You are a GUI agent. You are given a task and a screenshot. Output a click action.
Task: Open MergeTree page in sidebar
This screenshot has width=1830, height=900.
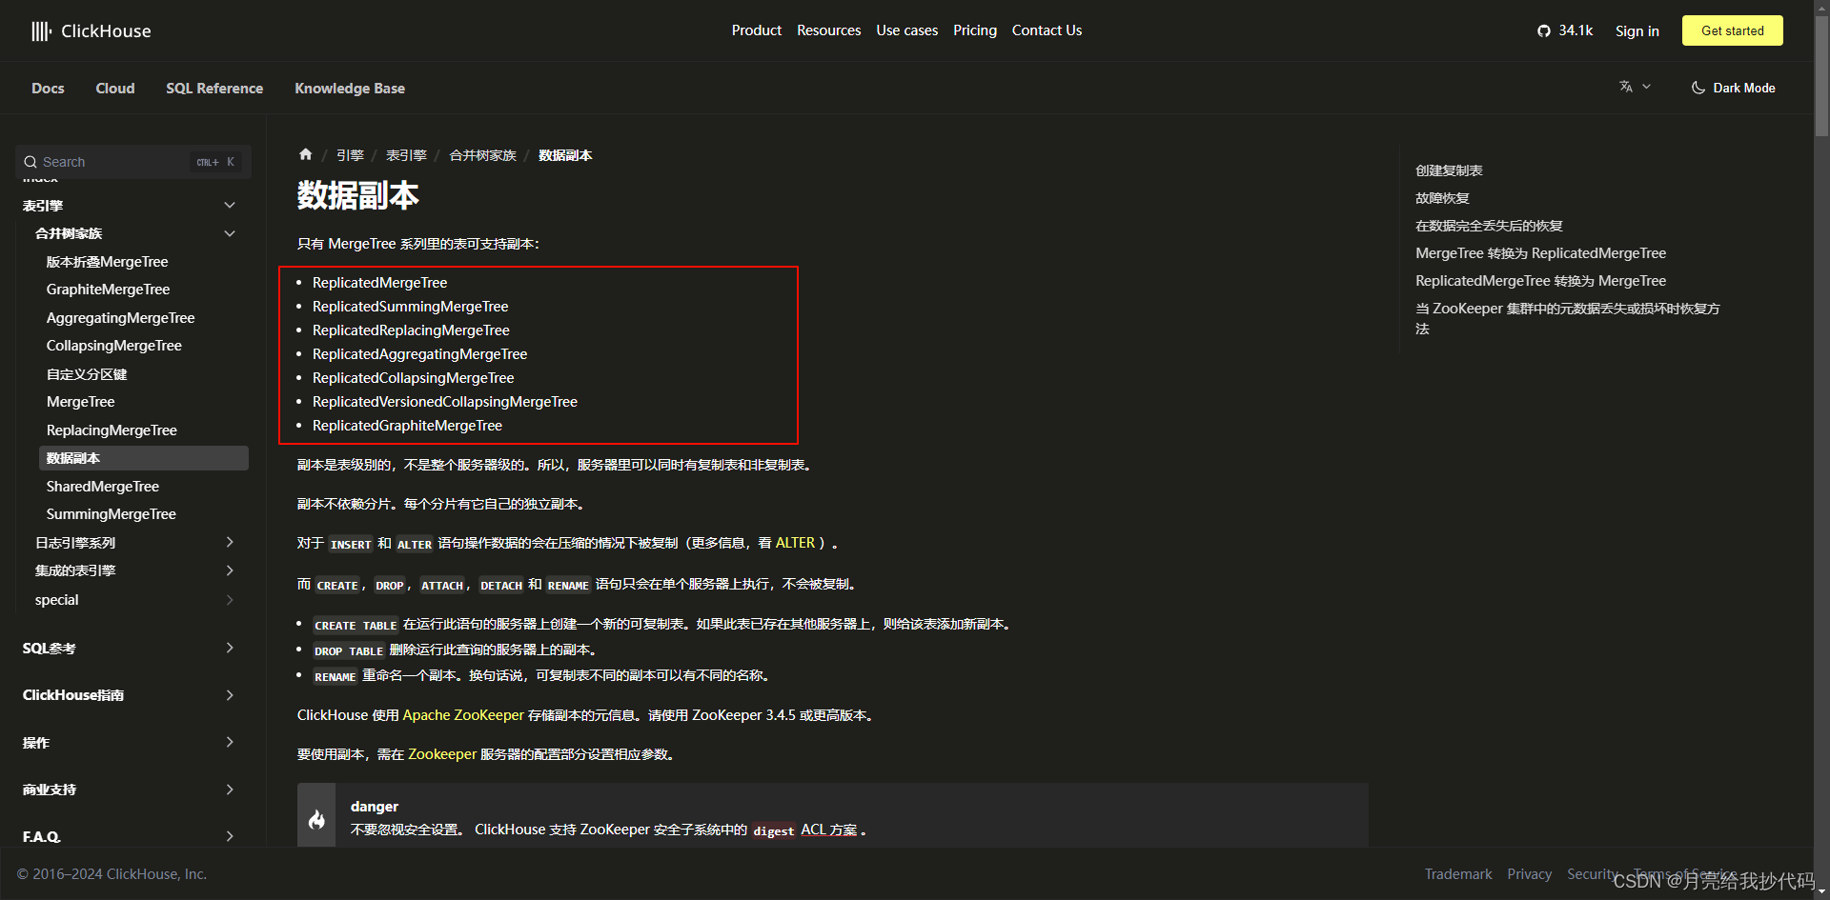point(80,402)
